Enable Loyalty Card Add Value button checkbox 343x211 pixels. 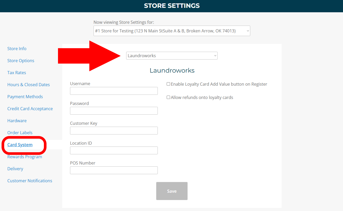pos(168,84)
